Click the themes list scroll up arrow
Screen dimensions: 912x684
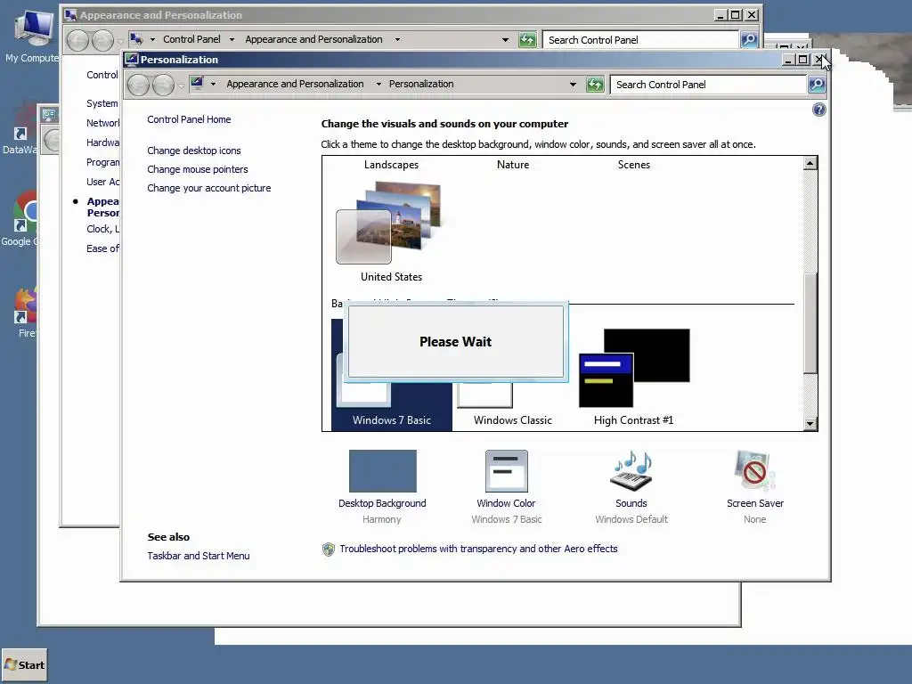pos(810,163)
